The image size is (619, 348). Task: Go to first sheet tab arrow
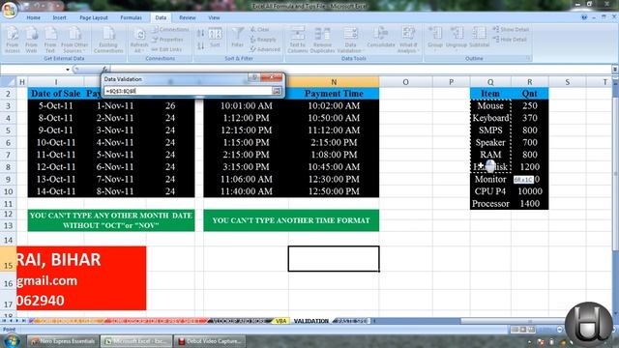(x=4, y=321)
